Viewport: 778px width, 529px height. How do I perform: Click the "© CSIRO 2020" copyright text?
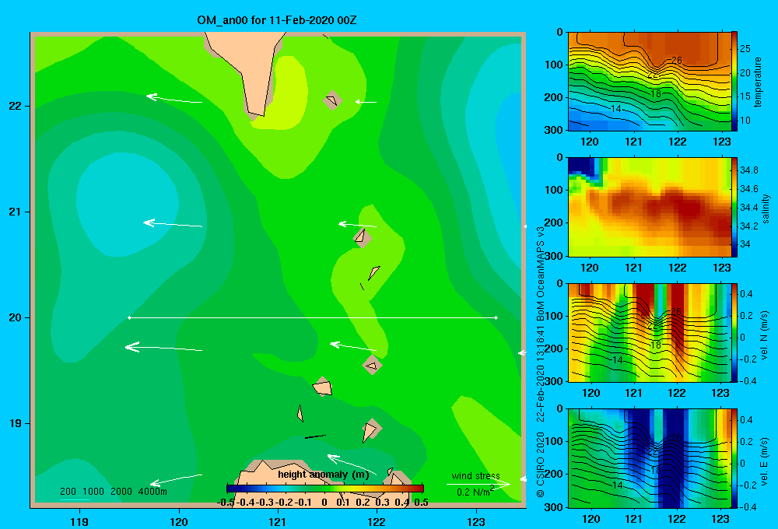541,464
